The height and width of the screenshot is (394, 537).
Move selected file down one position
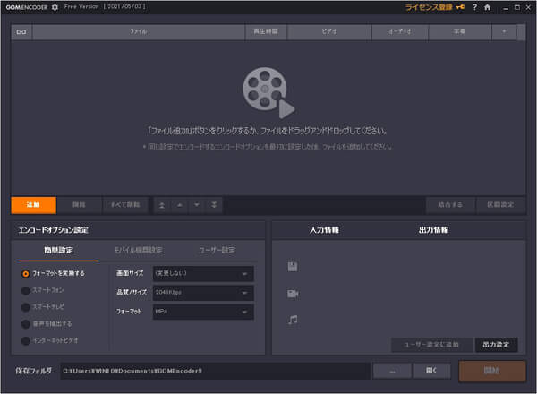tap(197, 205)
